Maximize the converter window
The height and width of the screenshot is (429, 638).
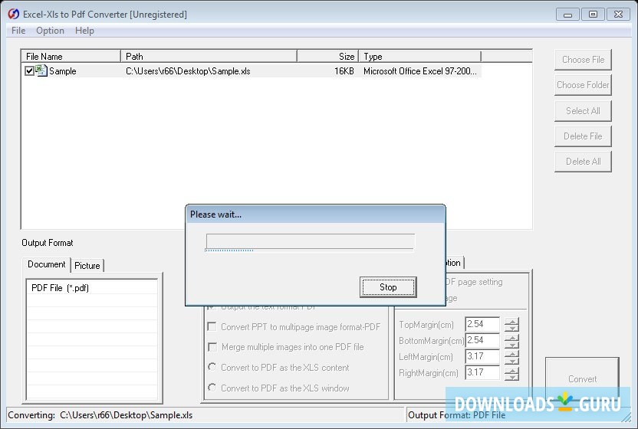click(x=593, y=15)
